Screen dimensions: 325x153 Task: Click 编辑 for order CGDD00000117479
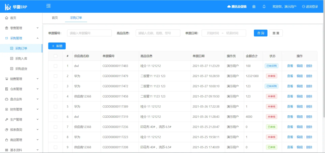point(299,76)
